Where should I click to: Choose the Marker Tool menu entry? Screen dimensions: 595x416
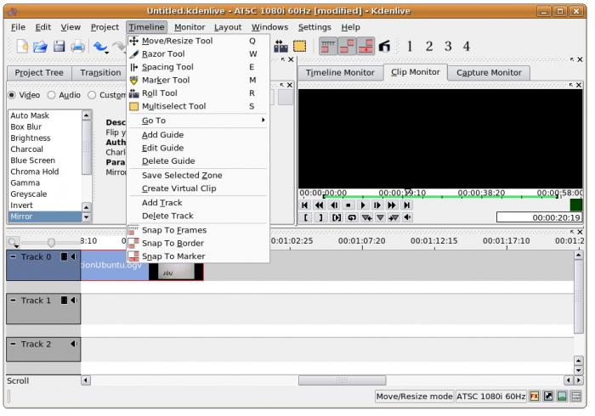(x=165, y=80)
